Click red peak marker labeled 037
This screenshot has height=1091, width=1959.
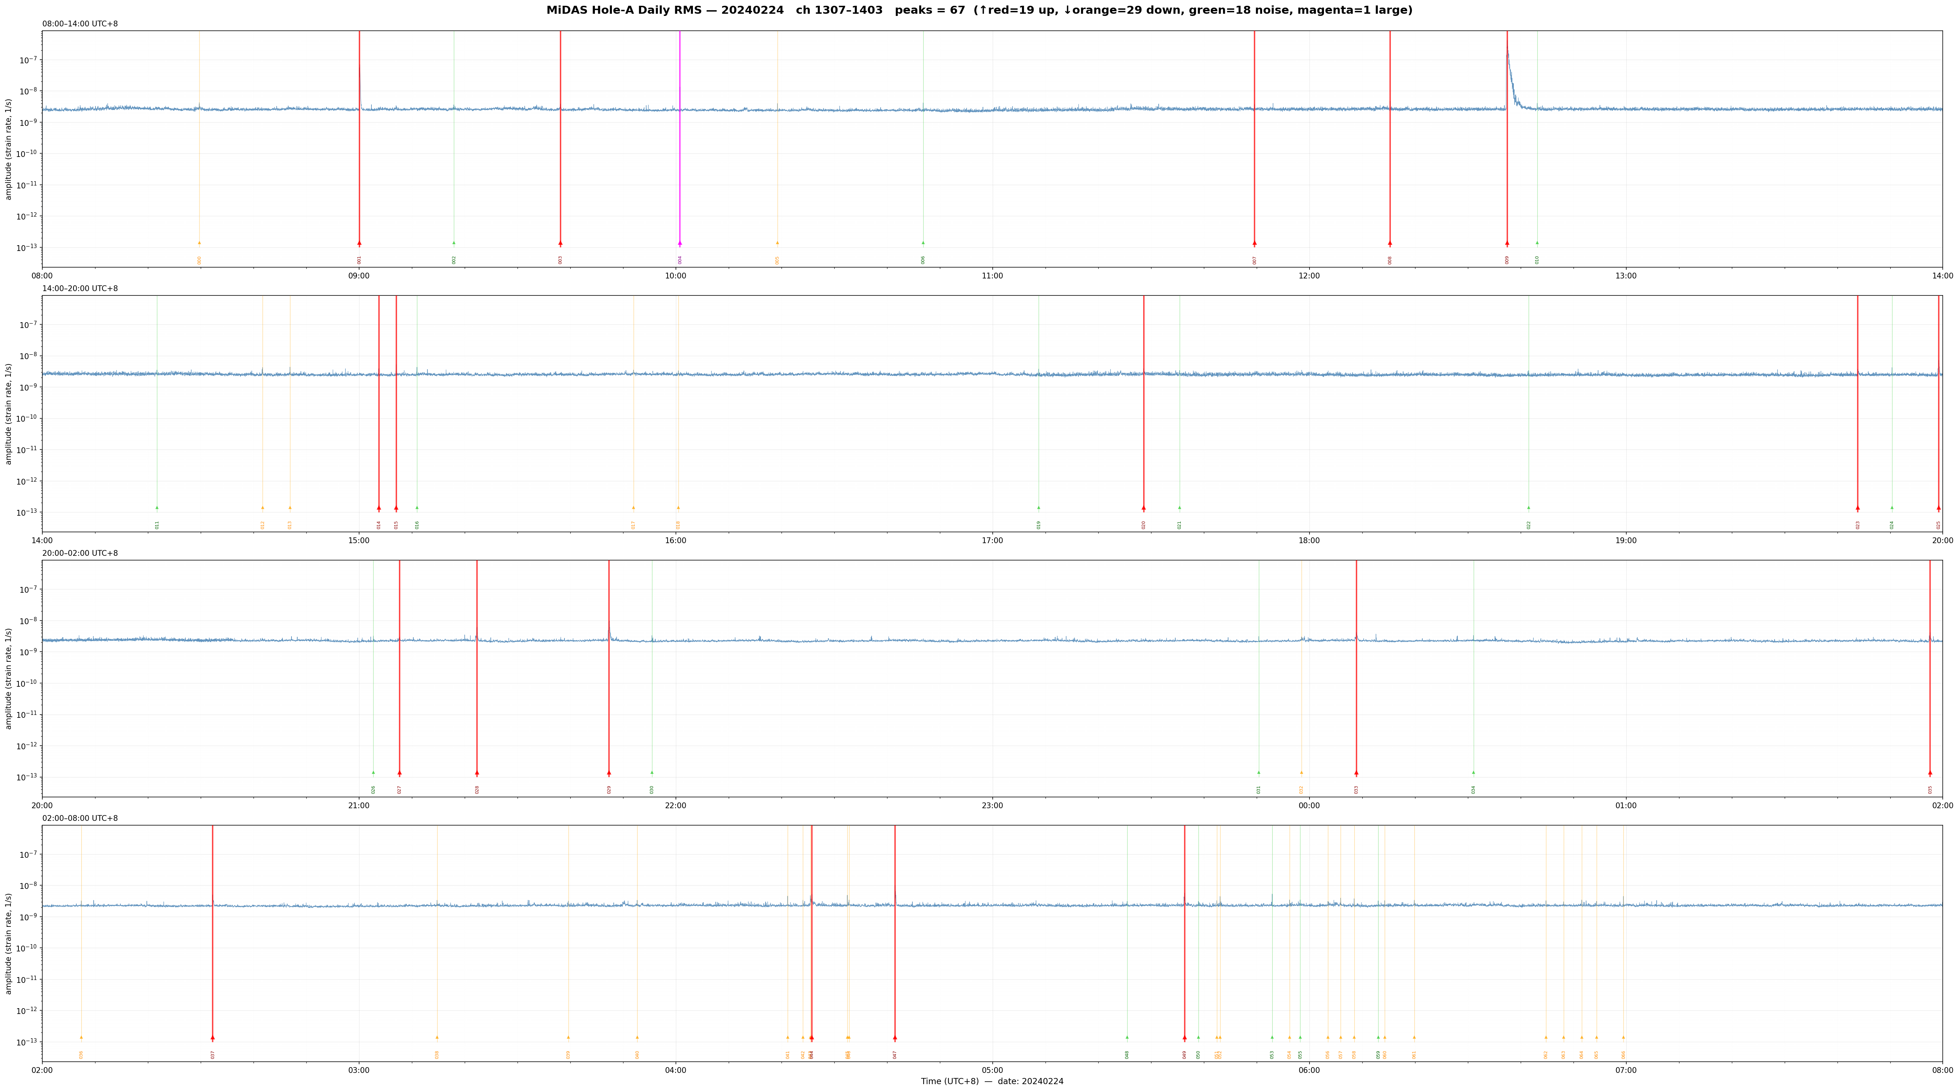point(213,1038)
